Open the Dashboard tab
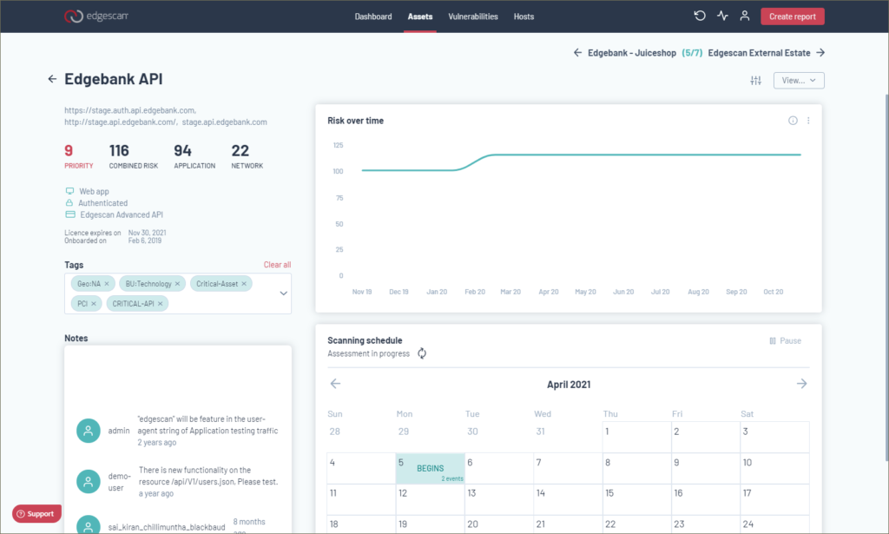The height and width of the screenshot is (534, 889). tap(373, 16)
